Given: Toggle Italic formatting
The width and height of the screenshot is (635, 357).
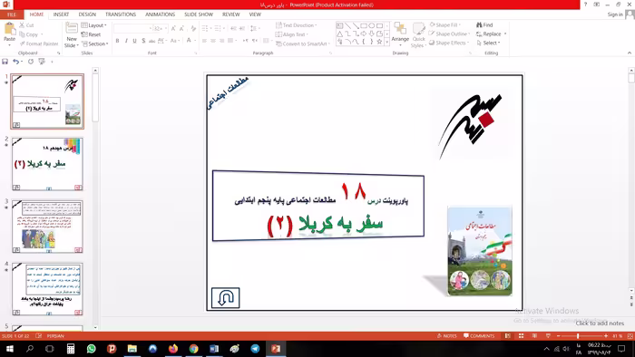Looking at the screenshot, I should [x=126, y=41].
